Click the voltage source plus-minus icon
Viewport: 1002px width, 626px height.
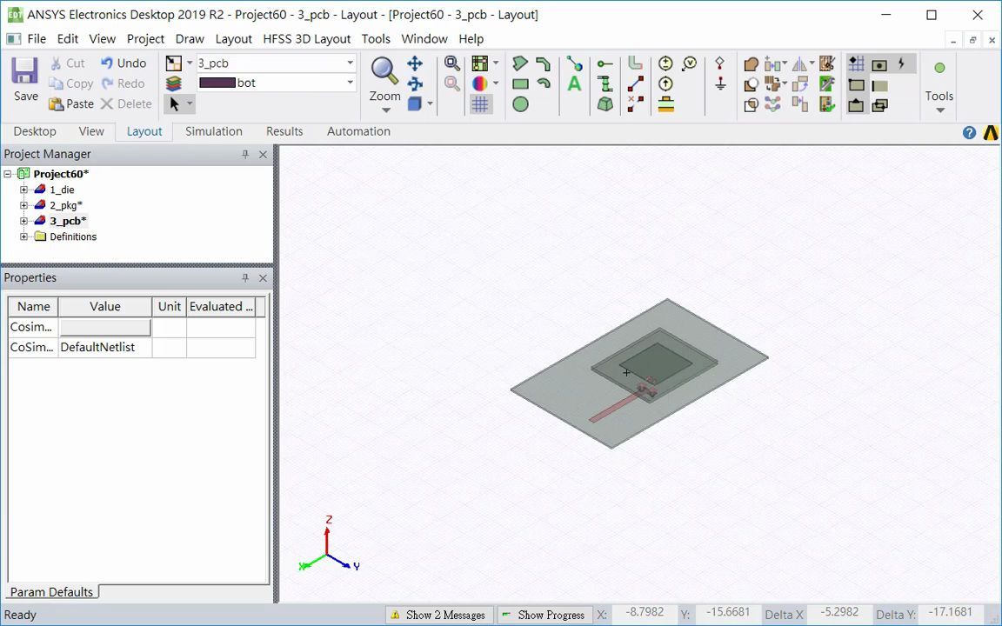point(665,63)
